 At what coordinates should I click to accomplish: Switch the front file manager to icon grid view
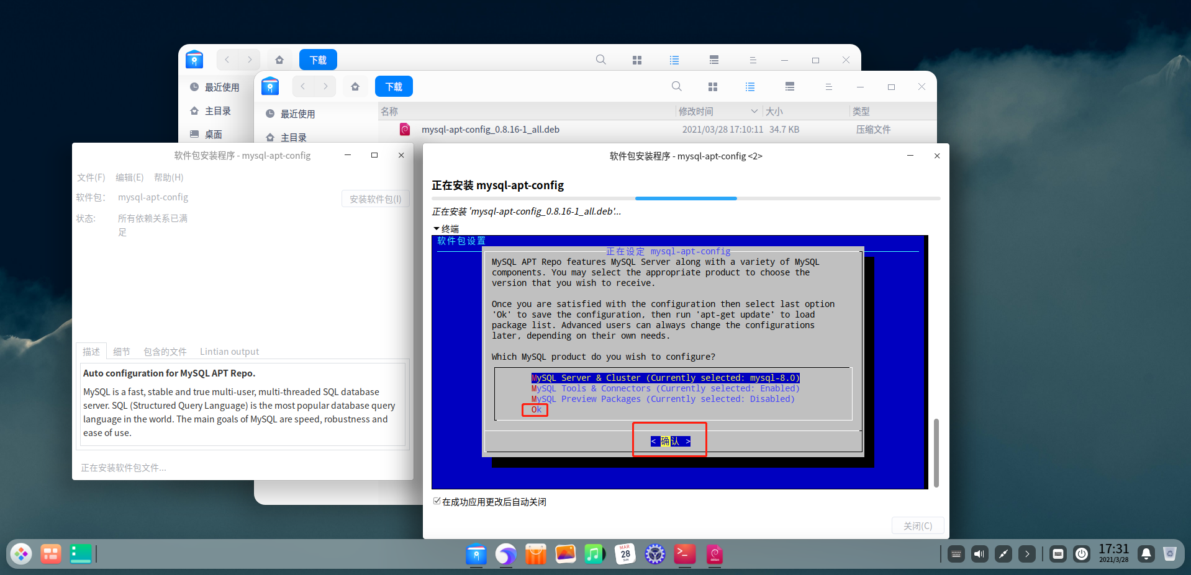tap(713, 87)
